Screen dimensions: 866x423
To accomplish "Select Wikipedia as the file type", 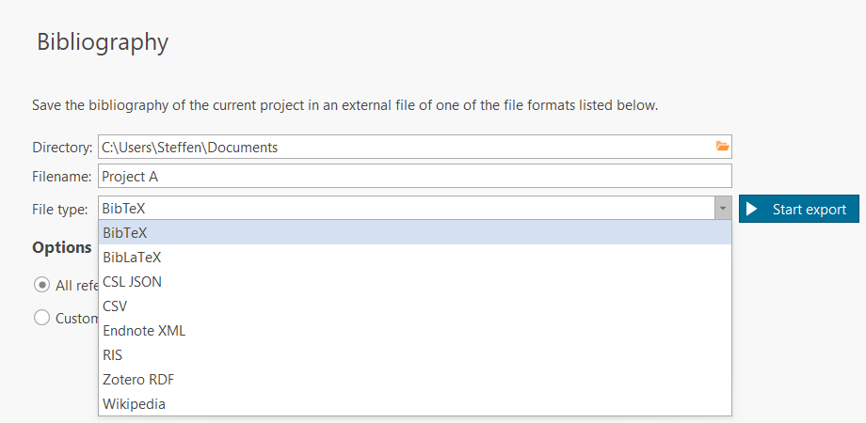I will [x=414, y=403].
